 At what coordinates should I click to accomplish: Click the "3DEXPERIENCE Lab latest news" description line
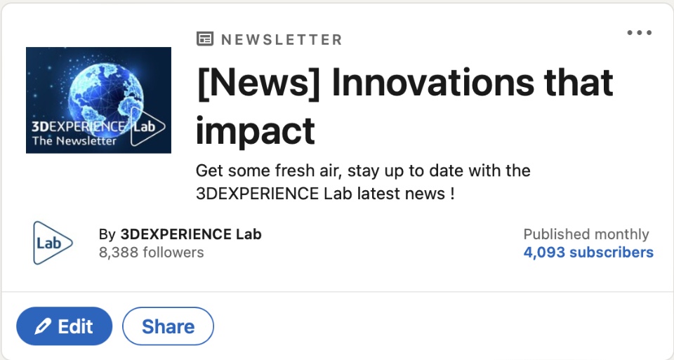tap(325, 194)
